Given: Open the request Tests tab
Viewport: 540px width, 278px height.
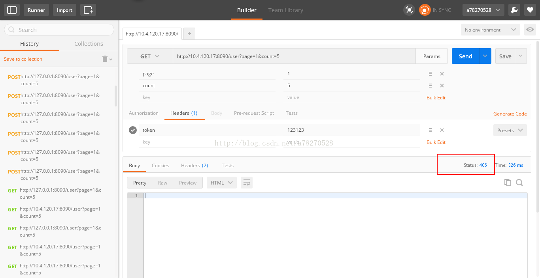Looking at the screenshot, I should pos(292,113).
